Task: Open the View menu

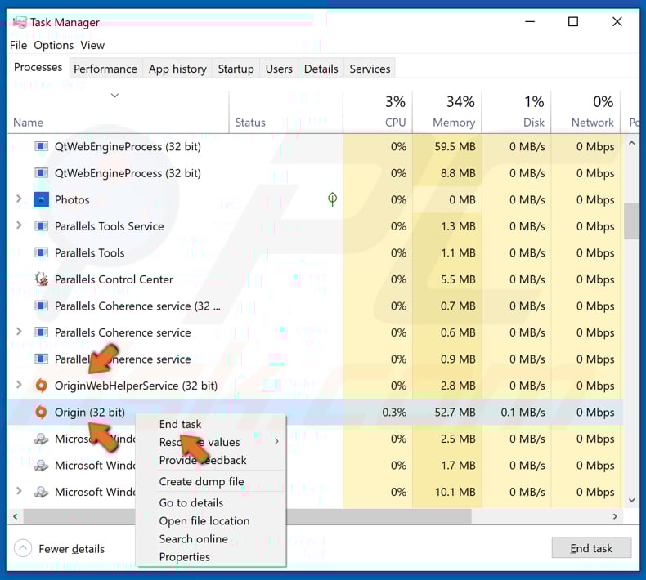Action: click(92, 45)
